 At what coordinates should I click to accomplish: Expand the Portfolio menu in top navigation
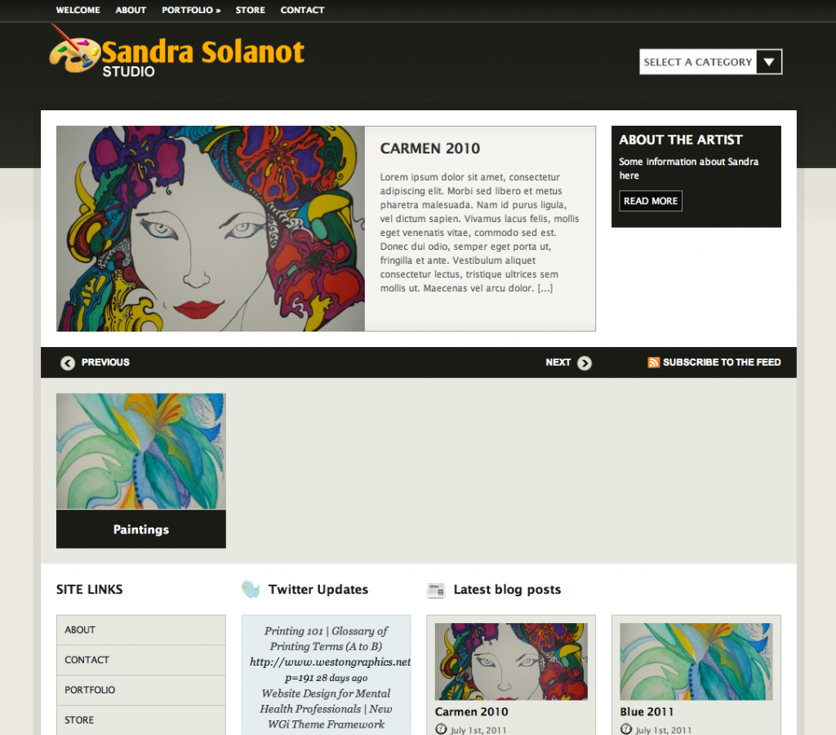tap(191, 10)
